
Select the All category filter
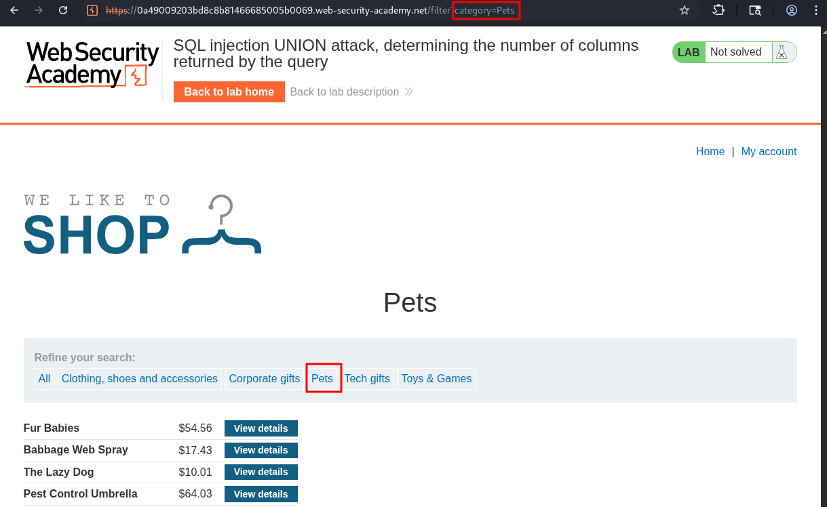44,379
